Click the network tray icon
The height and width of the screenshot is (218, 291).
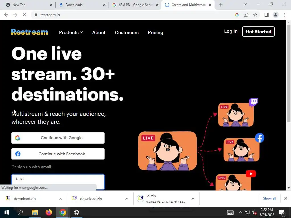click(x=248, y=212)
